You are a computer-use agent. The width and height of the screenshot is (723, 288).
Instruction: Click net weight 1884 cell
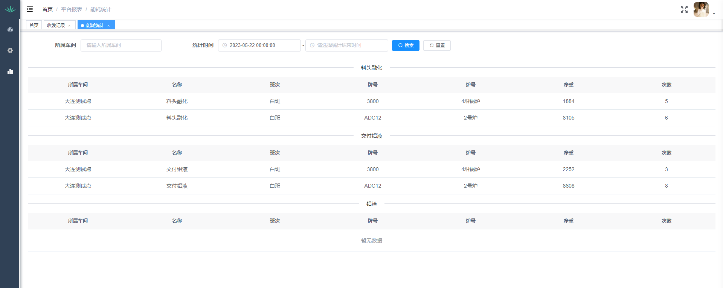coord(569,102)
